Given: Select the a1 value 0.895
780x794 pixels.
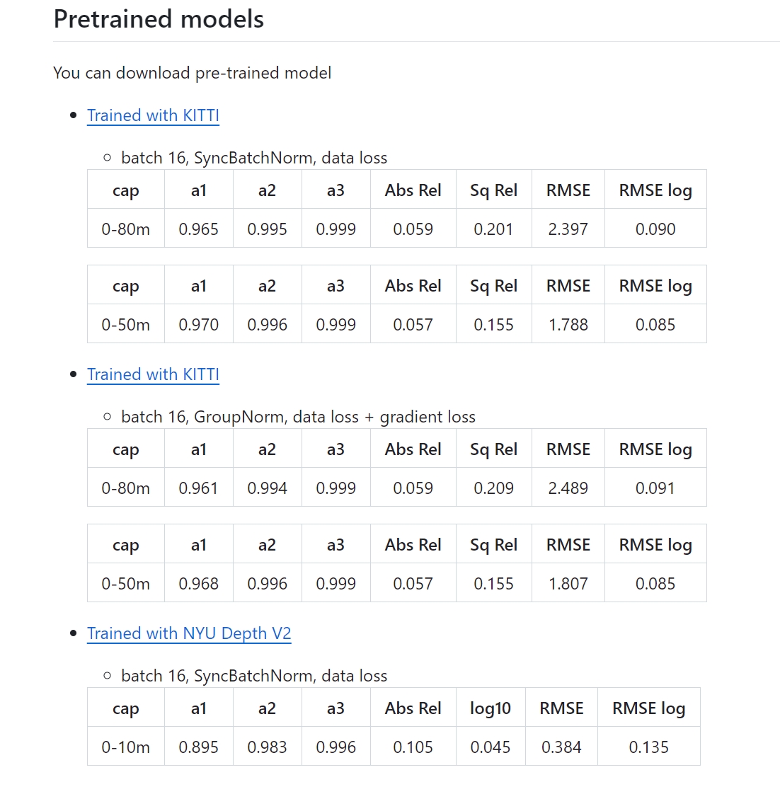Looking at the screenshot, I should 199,747.
